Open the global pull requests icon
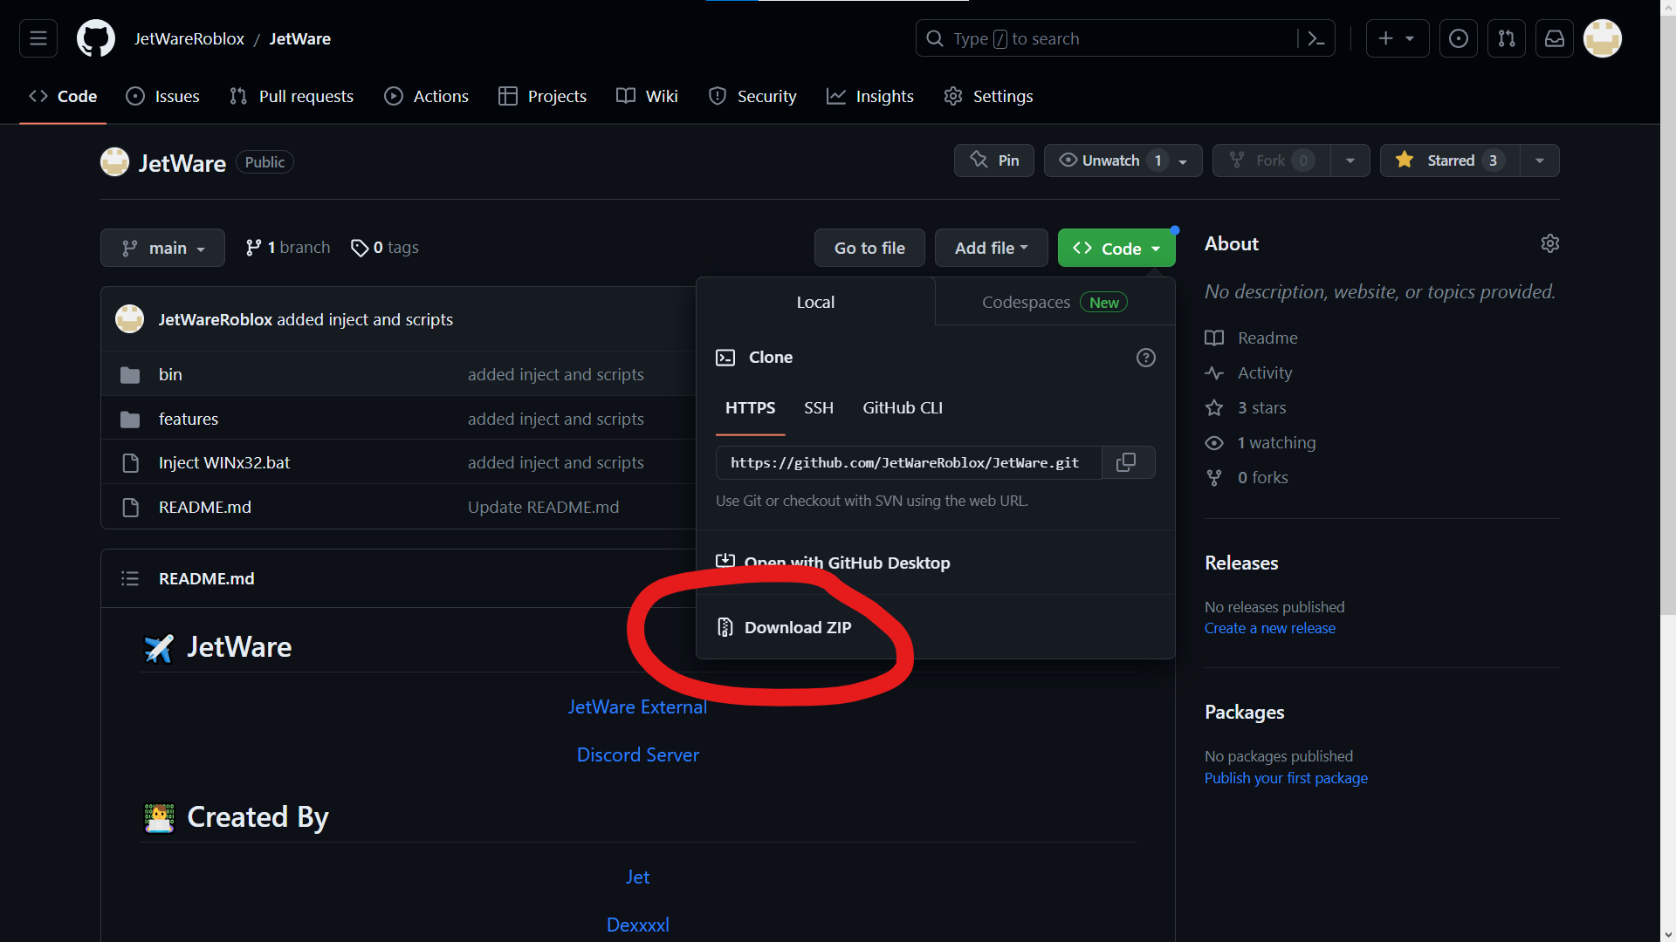The width and height of the screenshot is (1676, 942). pos(1507,38)
